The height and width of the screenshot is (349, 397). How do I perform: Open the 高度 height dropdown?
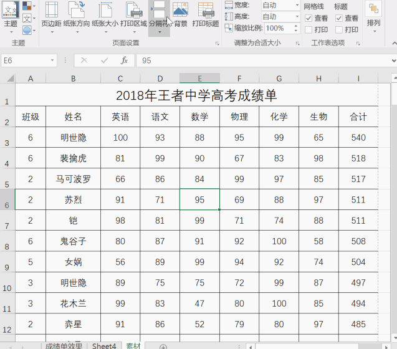point(297,17)
